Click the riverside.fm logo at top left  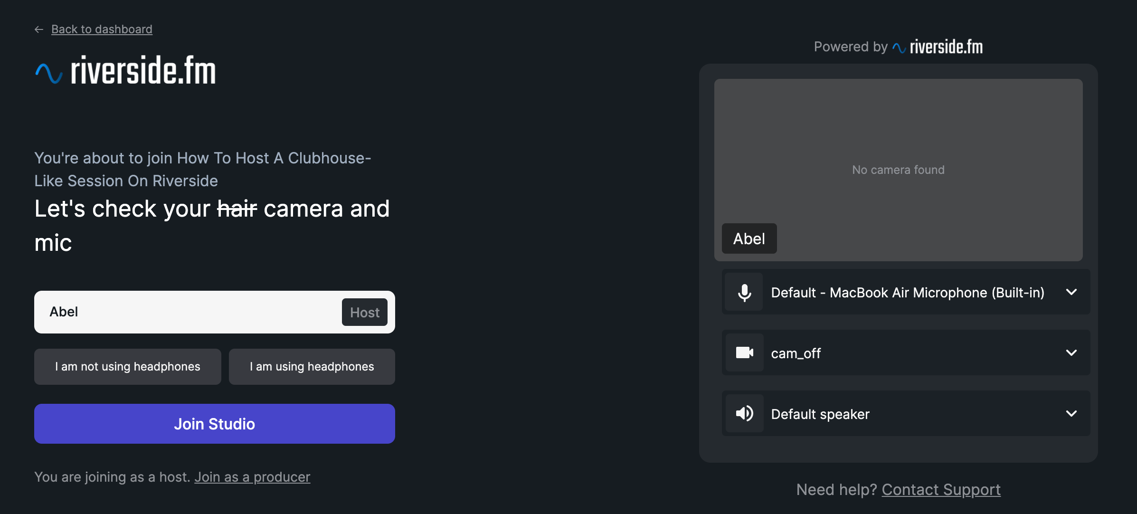coord(125,71)
